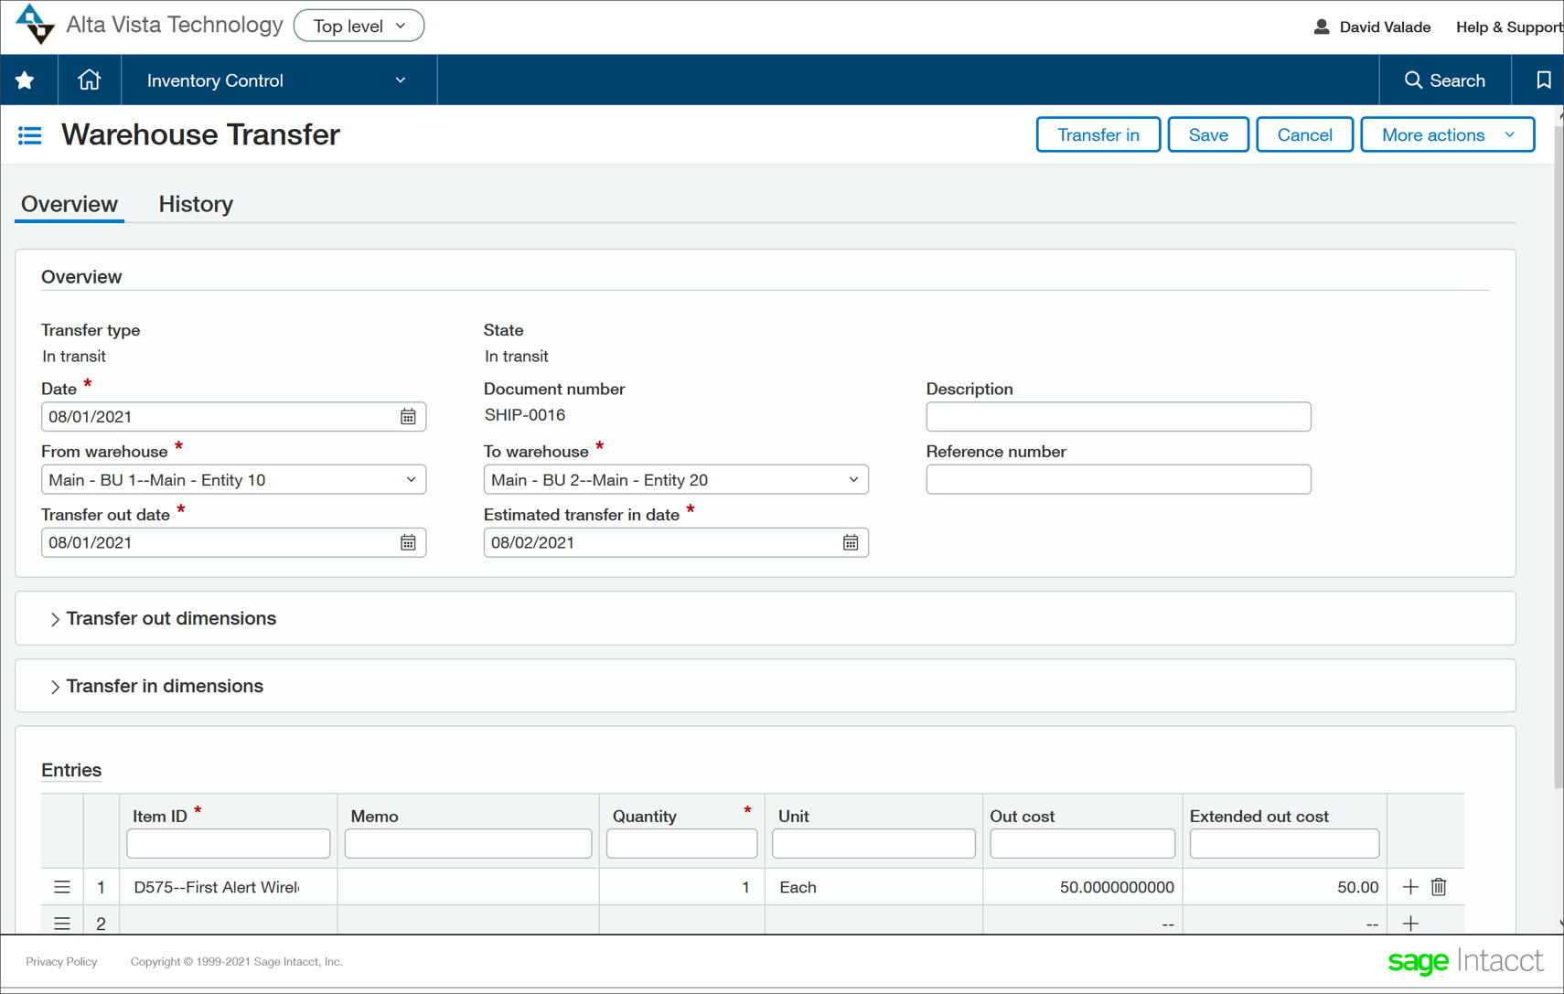Open calendar for Estimated transfer in date
This screenshot has width=1564, height=994.
(851, 543)
